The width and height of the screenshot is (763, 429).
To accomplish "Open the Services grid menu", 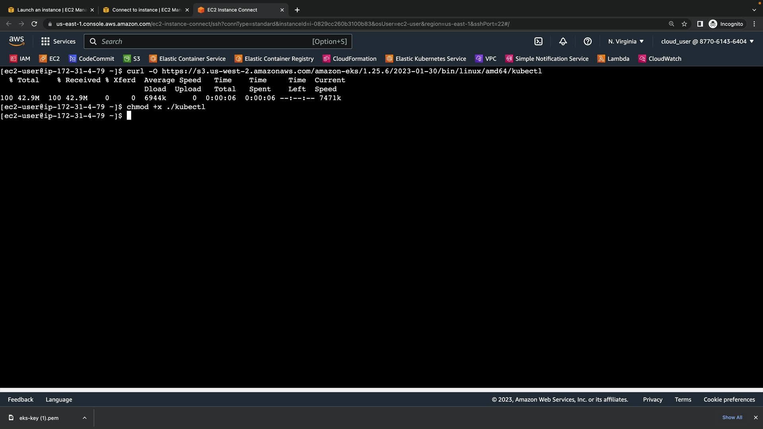I will (x=58, y=41).
